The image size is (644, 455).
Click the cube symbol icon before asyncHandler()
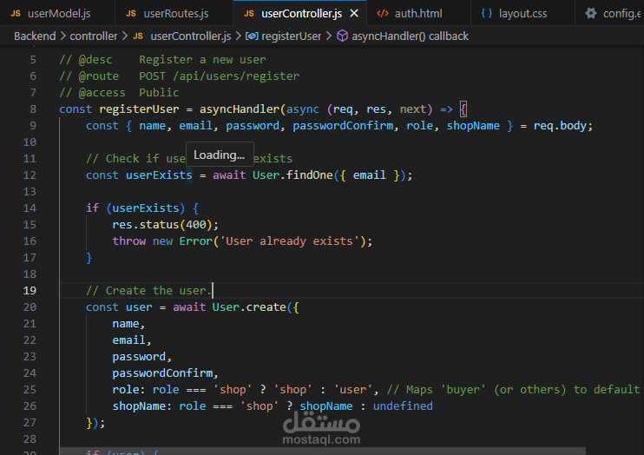point(342,36)
